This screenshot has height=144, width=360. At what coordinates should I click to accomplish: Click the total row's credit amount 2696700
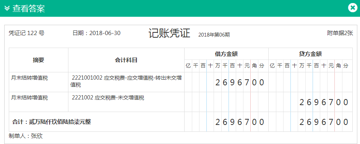click(324, 122)
